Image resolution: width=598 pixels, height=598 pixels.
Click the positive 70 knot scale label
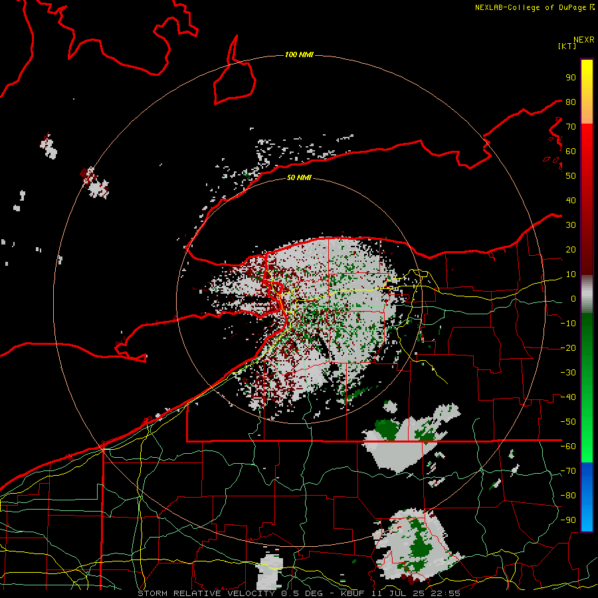coord(571,127)
